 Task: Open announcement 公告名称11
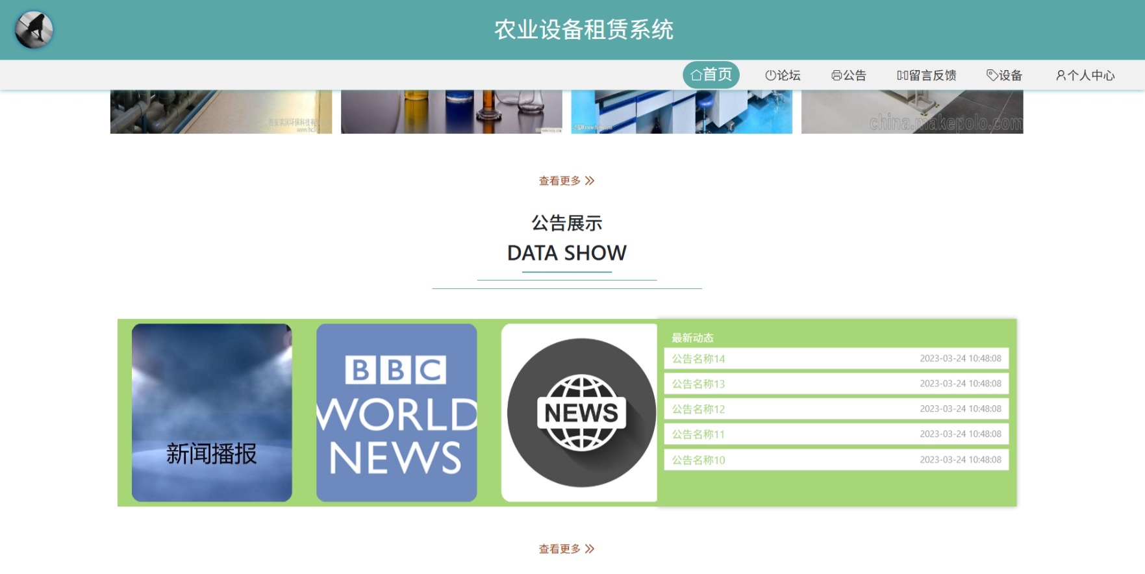pos(837,434)
